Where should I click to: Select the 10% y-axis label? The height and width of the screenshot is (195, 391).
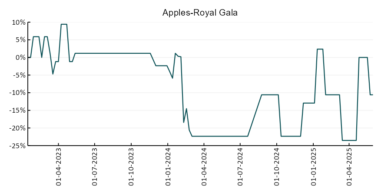(19, 23)
